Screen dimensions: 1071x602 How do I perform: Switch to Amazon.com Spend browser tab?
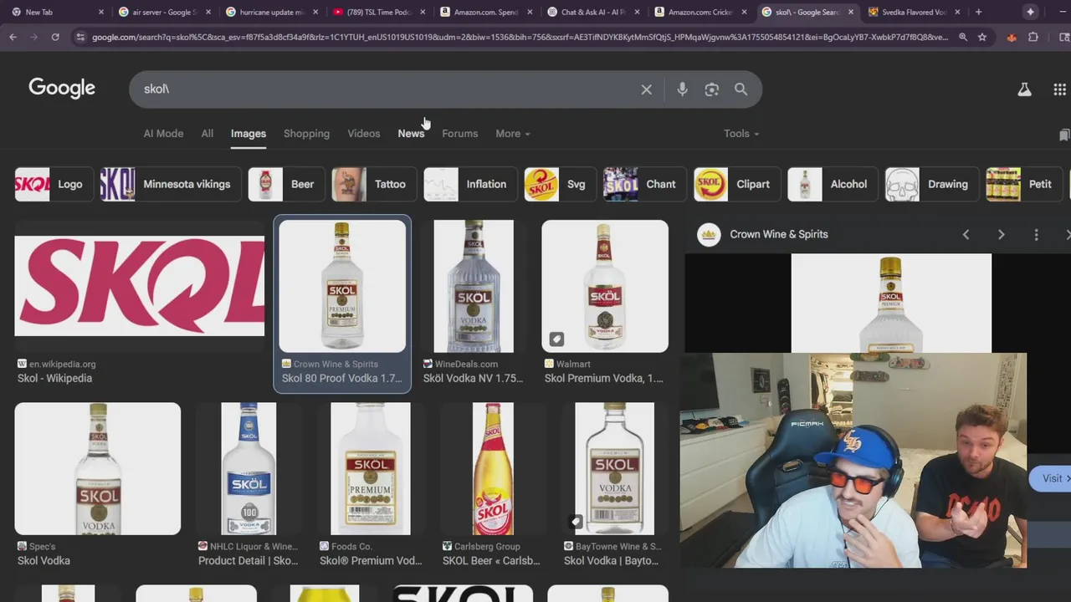pyautogui.click(x=485, y=12)
